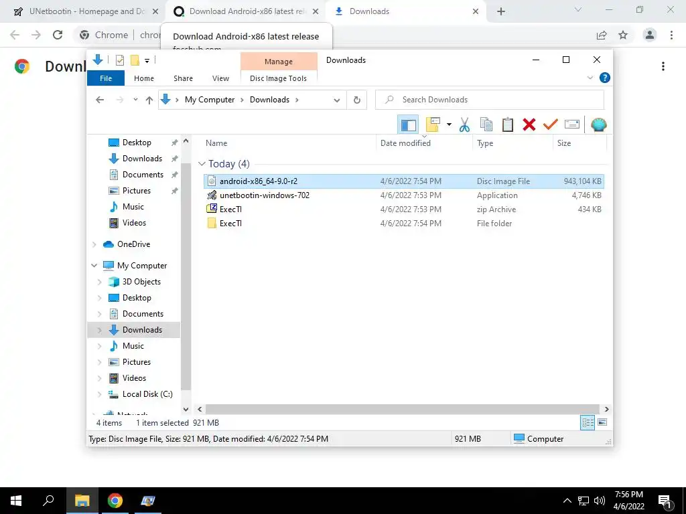Go up one folder level arrow
The image size is (686, 514).
[149, 100]
